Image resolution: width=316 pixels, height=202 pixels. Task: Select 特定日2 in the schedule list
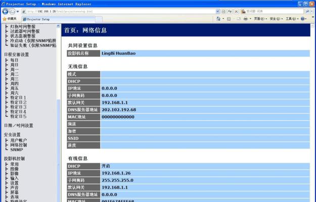click(x=18, y=102)
